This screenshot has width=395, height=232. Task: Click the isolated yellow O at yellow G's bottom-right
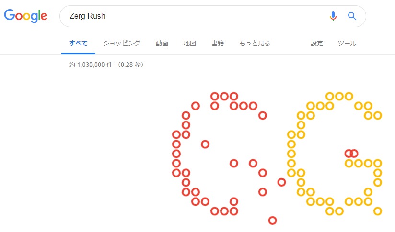[x=378, y=211]
